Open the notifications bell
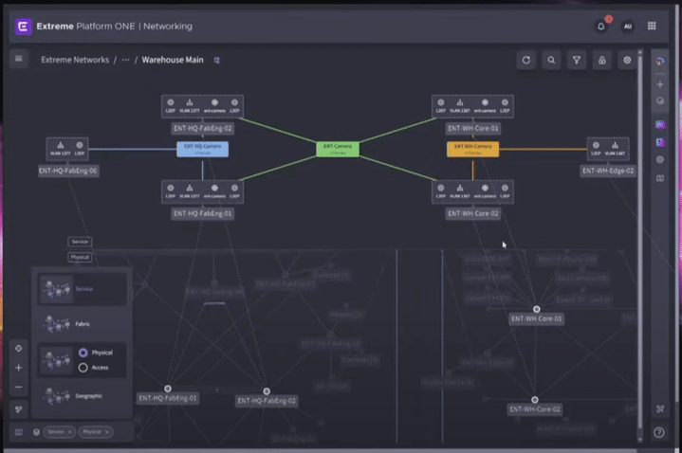This screenshot has width=682, height=453. (601, 27)
